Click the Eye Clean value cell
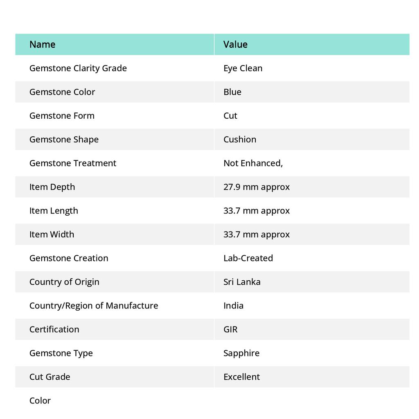Image resolution: width=419 pixels, height=419 pixels. tap(243, 68)
